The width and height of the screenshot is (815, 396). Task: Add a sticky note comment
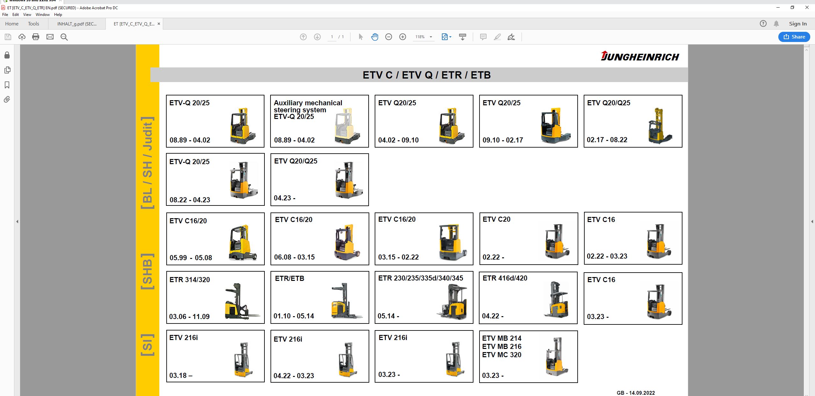pos(483,37)
